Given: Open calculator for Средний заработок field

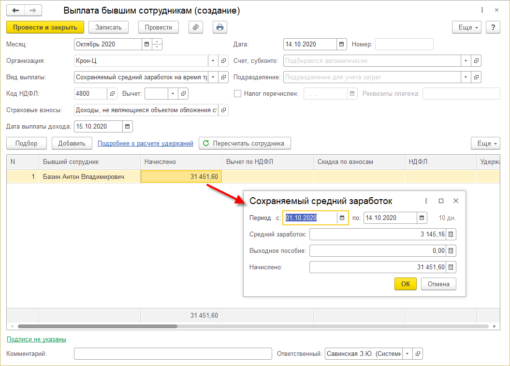Looking at the screenshot, I should coord(451,234).
